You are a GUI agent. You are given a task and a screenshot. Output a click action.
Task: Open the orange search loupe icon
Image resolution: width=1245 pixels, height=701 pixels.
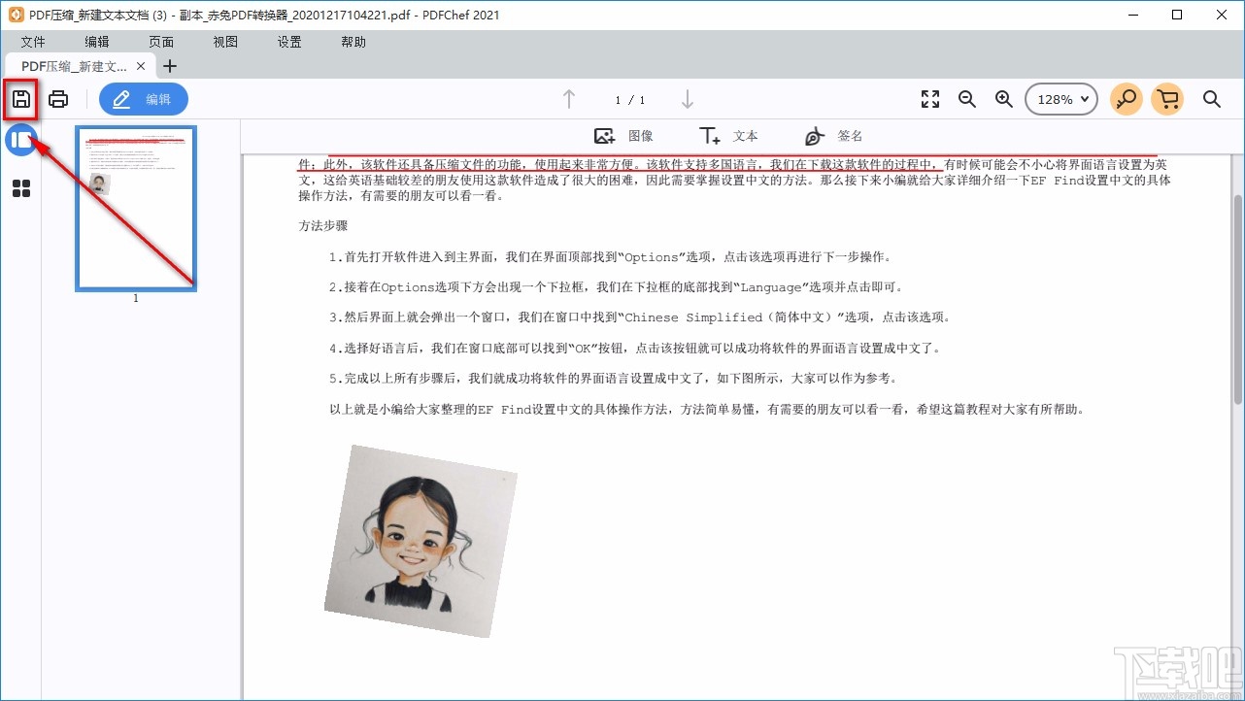[1126, 98]
